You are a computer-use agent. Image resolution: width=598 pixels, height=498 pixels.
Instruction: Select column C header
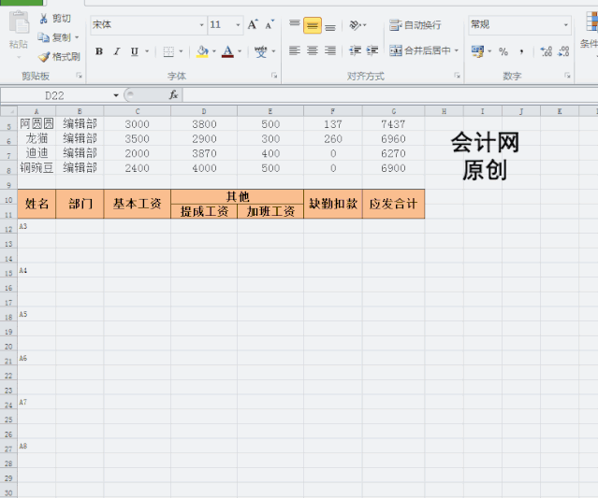click(138, 111)
